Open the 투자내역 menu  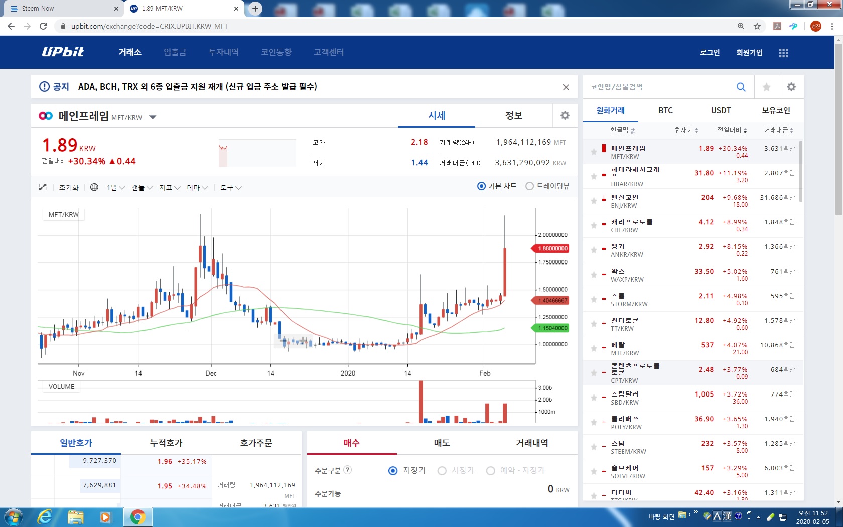click(223, 52)
